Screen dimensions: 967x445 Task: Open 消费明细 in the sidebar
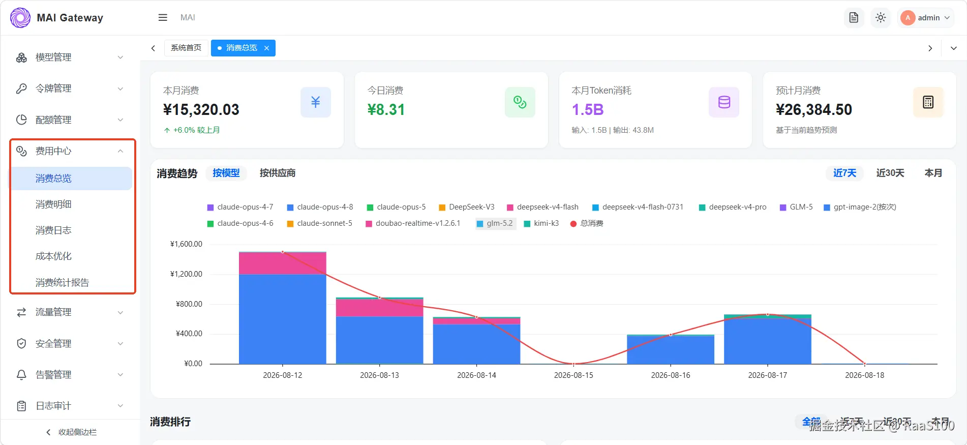coord(53,204)
